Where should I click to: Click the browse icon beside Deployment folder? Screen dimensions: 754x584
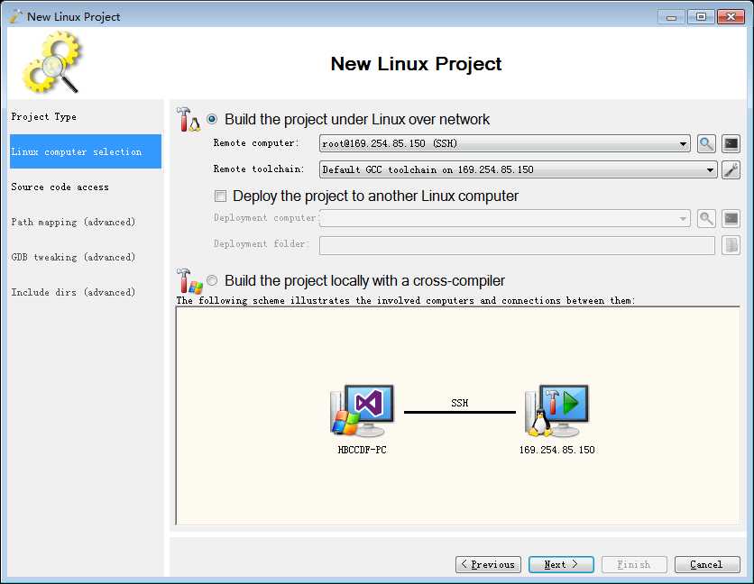[731, 245]
